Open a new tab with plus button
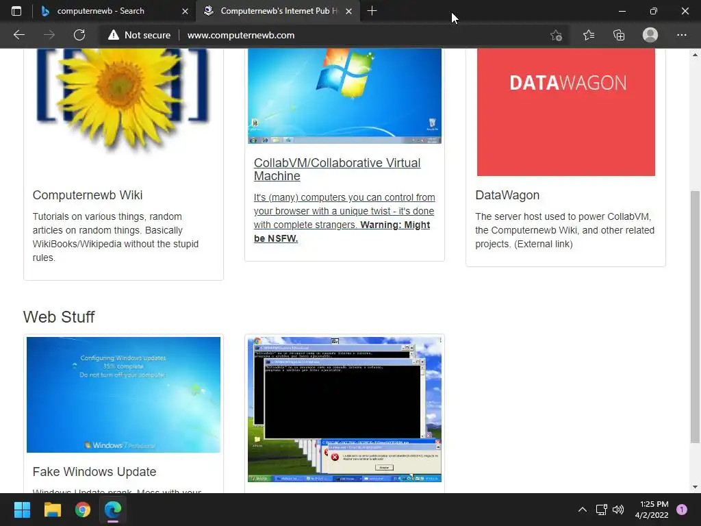Screen dimensions: 701x526 372,11
